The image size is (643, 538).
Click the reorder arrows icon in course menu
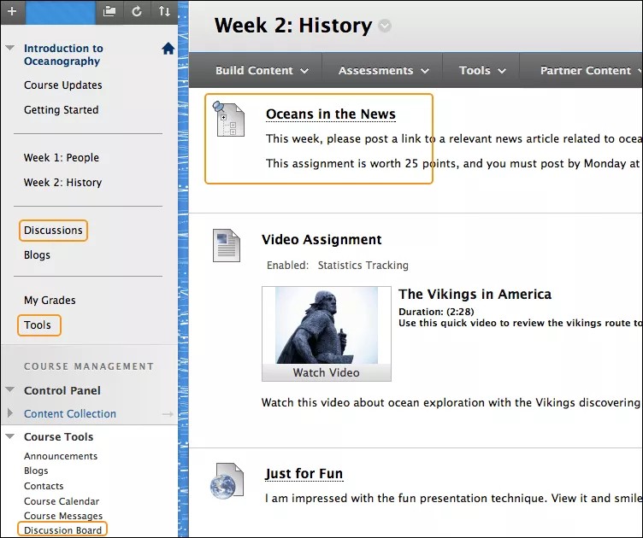[164, 11]
